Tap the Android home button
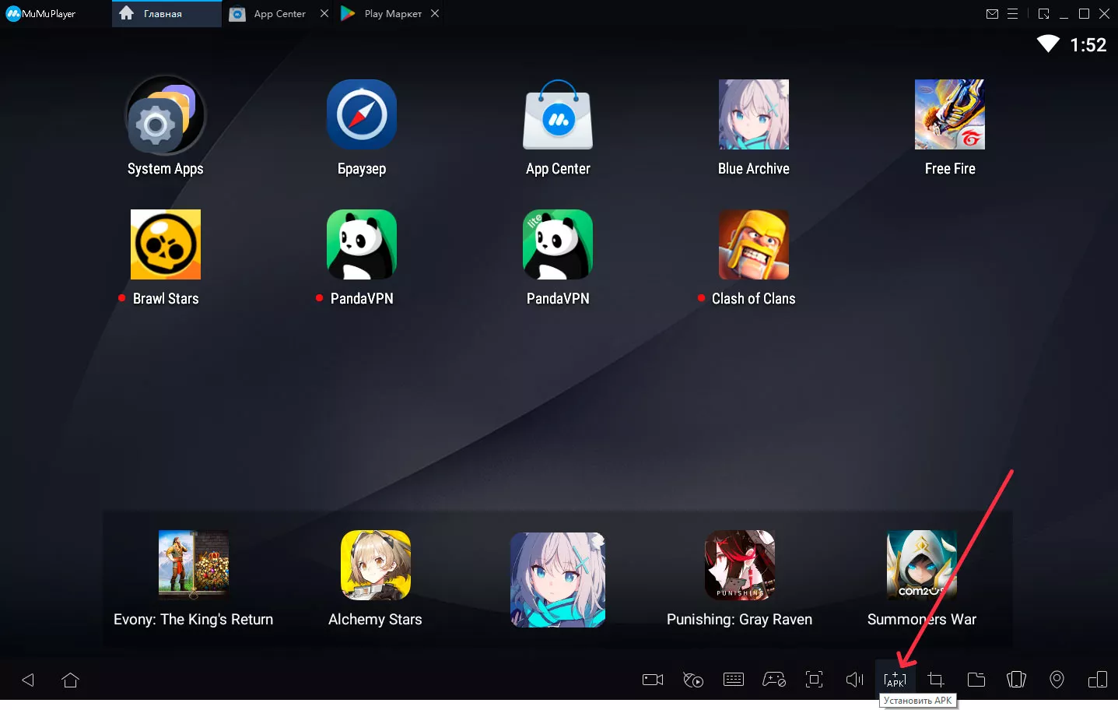Screen dimensions: 1118x710 click(x=70, y=680)
